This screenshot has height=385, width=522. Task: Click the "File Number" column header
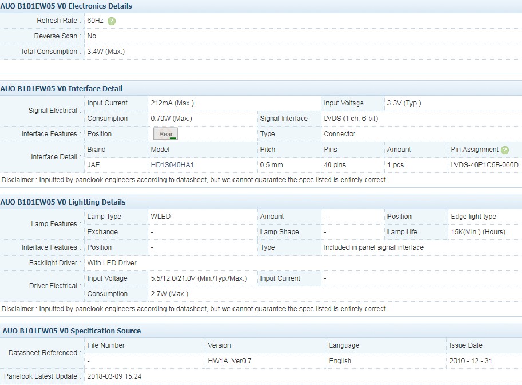click(x=106, y=345)
